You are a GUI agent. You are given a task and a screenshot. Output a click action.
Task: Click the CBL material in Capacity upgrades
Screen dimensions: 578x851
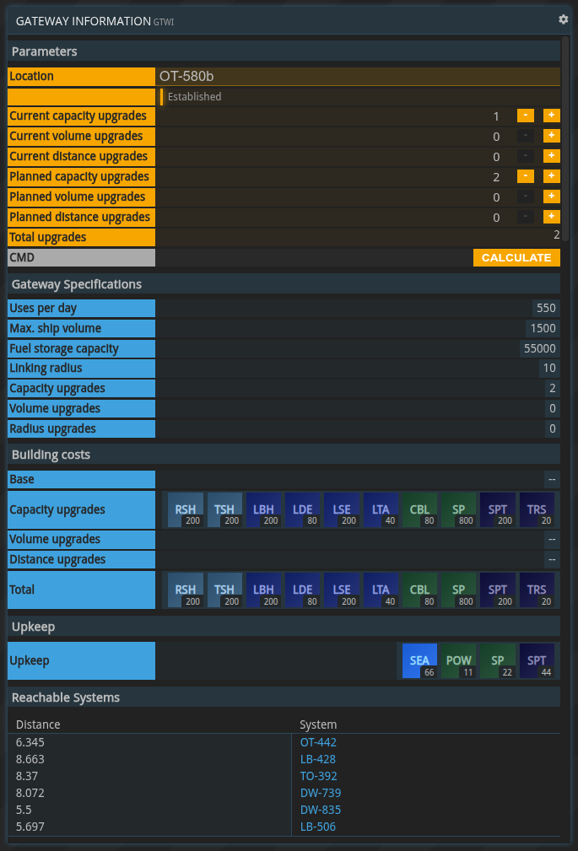pyautogui.click(x=419, y=509)
